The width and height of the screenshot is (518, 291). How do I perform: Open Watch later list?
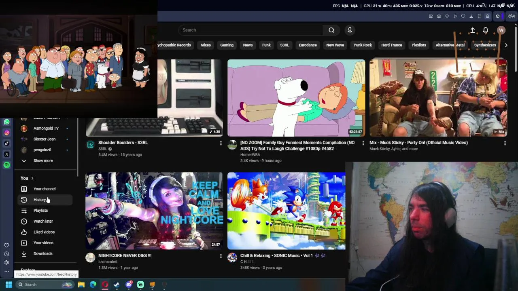click(45, 221)
